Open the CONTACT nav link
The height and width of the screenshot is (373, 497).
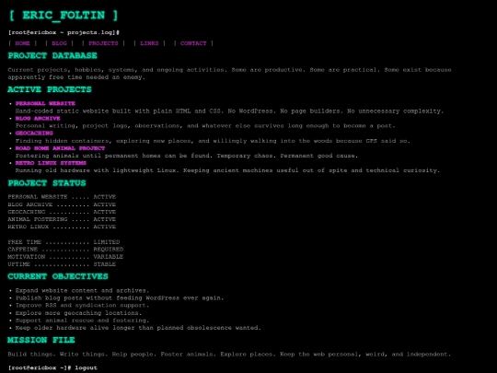[193, 43]
